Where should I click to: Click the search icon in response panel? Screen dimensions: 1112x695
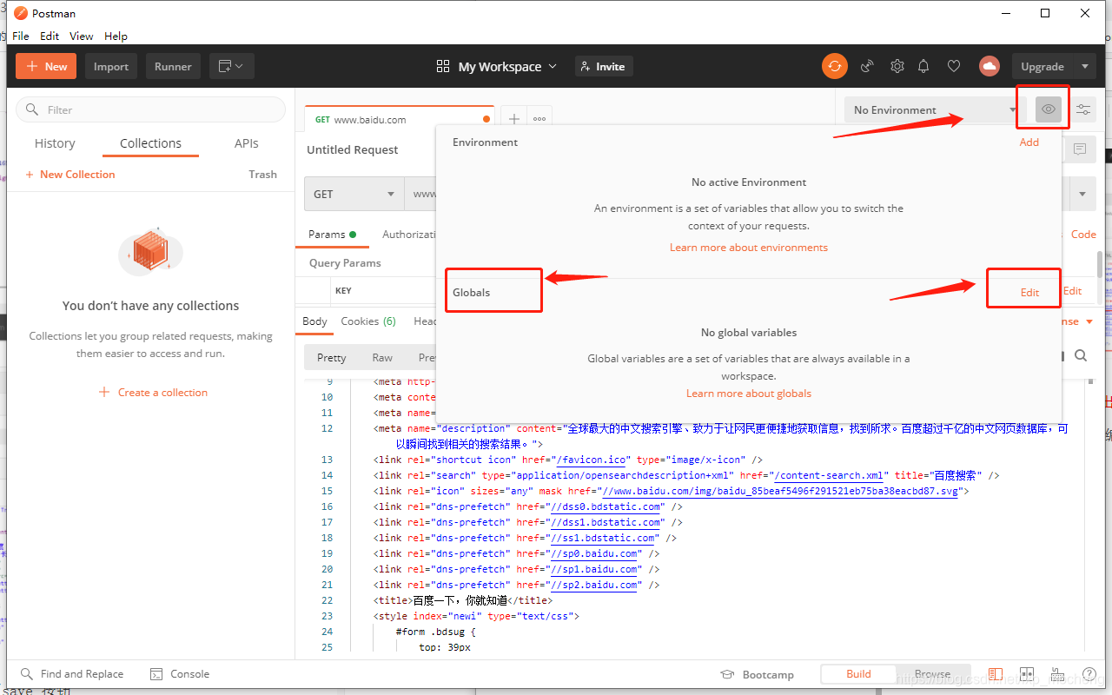1081,355
